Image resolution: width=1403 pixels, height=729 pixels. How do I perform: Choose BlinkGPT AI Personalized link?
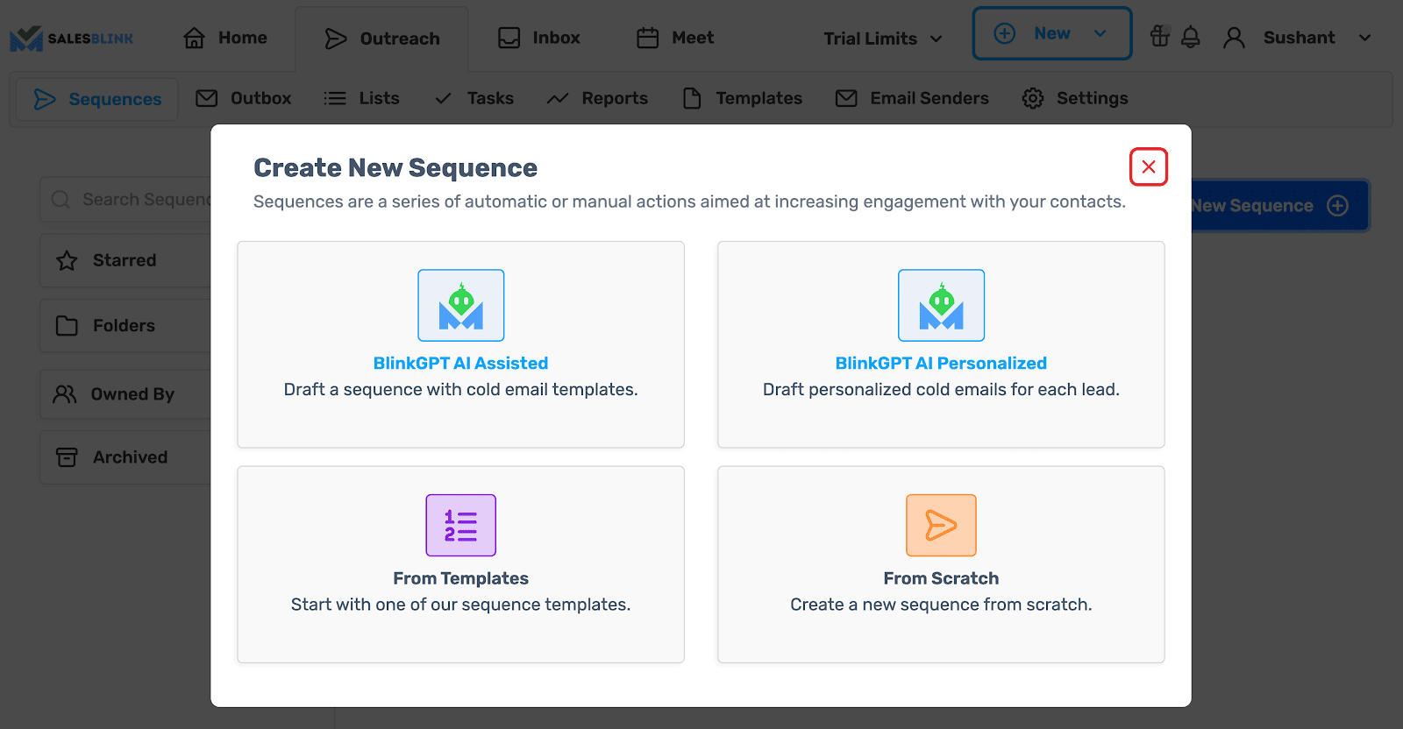[941, 363]
